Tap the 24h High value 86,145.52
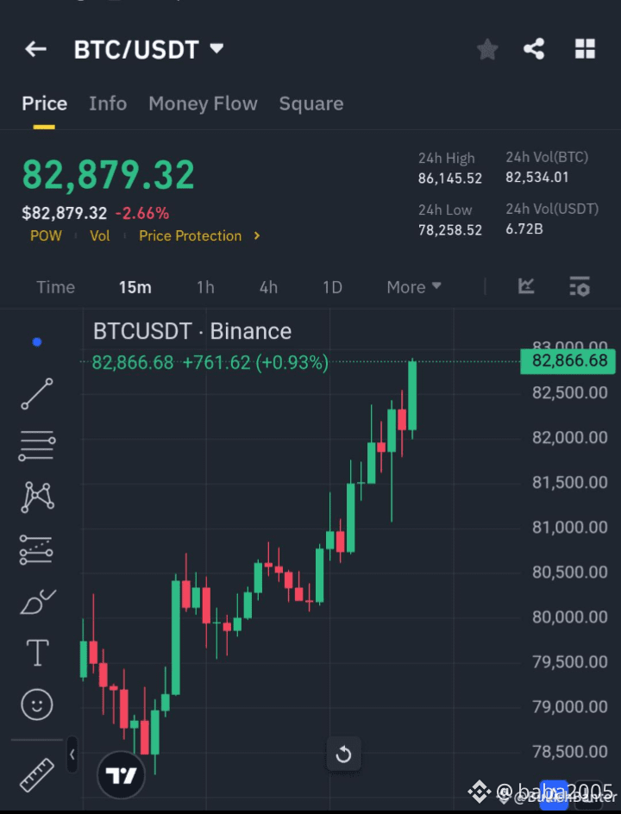 click(450, 178)
